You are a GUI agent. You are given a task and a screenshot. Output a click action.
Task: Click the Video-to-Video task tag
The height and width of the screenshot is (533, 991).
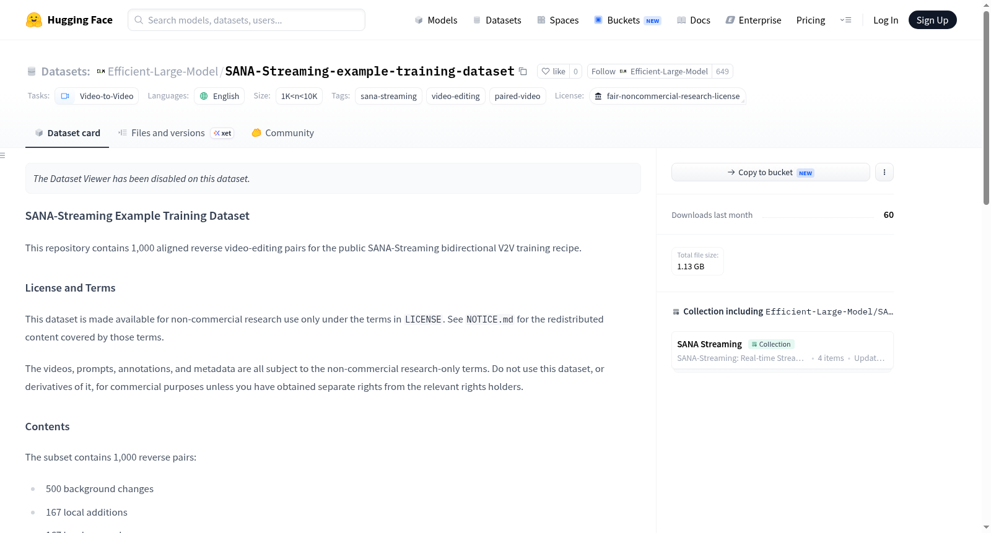coord(97,96)
